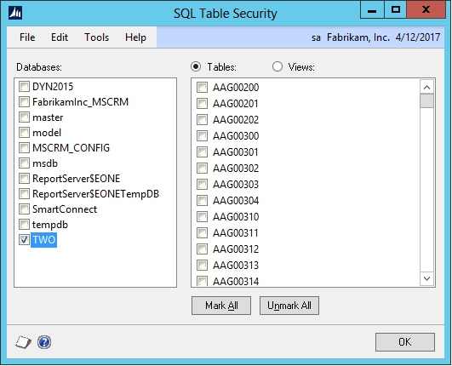Click the Unmark All button
452x366 pixels.
289,306
